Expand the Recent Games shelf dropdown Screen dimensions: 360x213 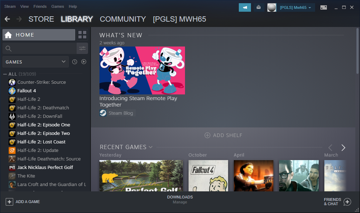coord(151,147)
